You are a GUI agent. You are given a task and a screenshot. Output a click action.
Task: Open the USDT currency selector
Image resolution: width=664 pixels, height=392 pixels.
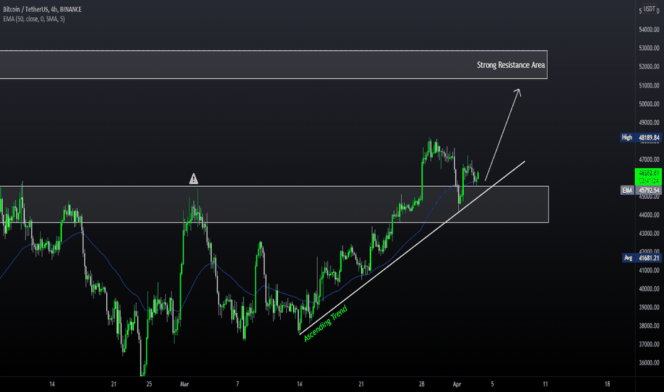pos(650,9)
